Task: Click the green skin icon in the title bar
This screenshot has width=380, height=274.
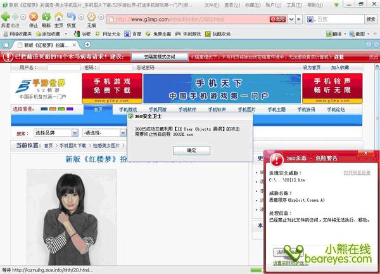Action: click(x=336, y=4)
